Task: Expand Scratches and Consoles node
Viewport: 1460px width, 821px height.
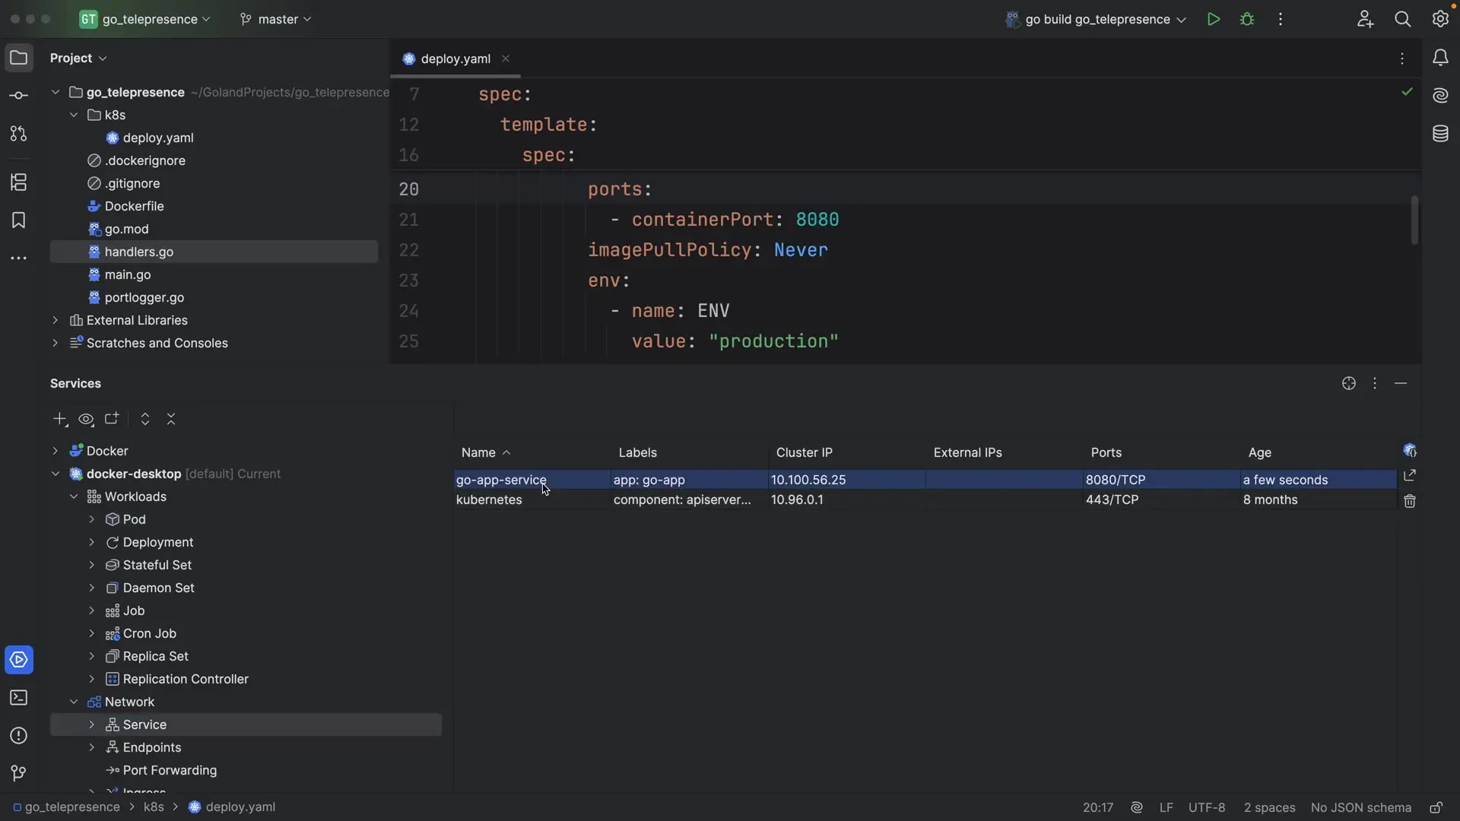Action: point(56,343)
